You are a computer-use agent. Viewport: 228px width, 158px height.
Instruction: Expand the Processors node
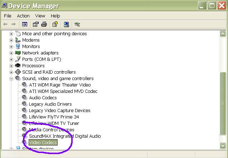[x=11, y=66]
